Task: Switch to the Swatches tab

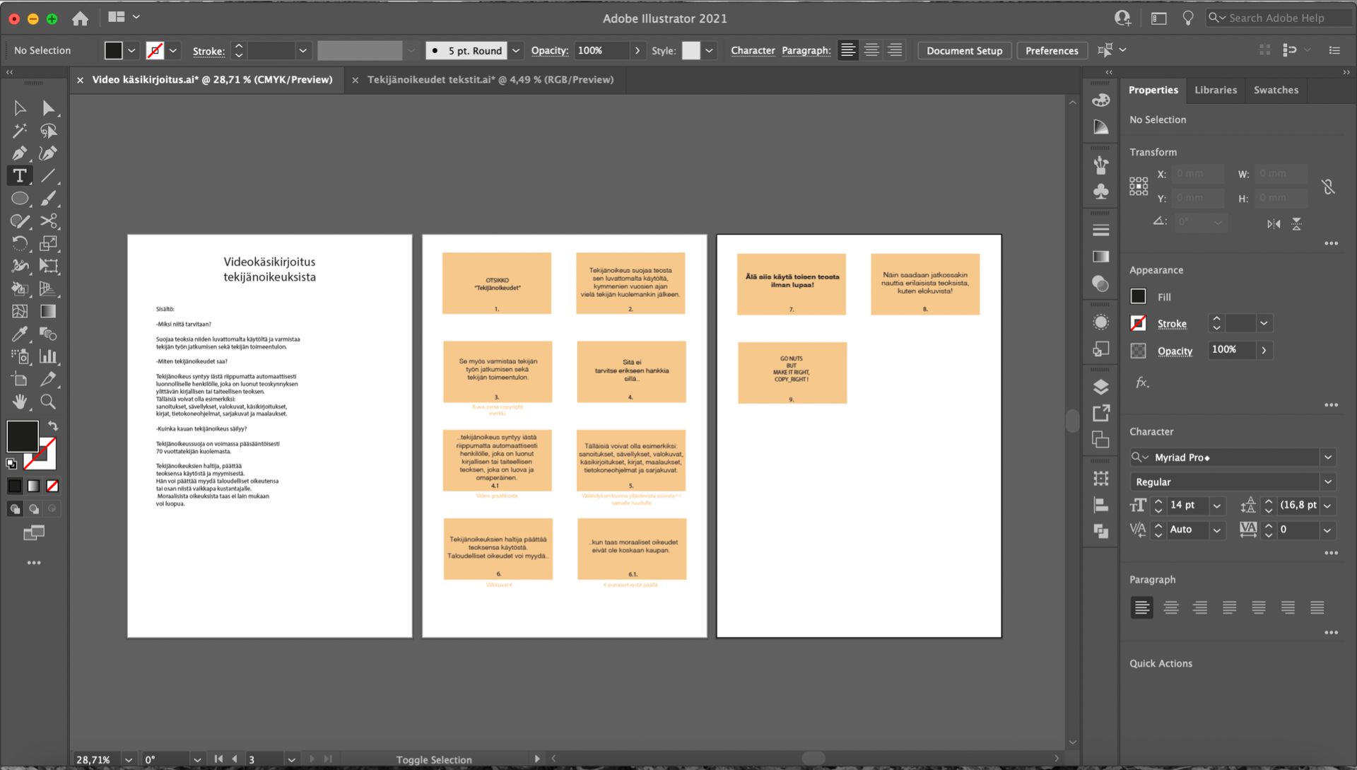Action: point(1276,90)
